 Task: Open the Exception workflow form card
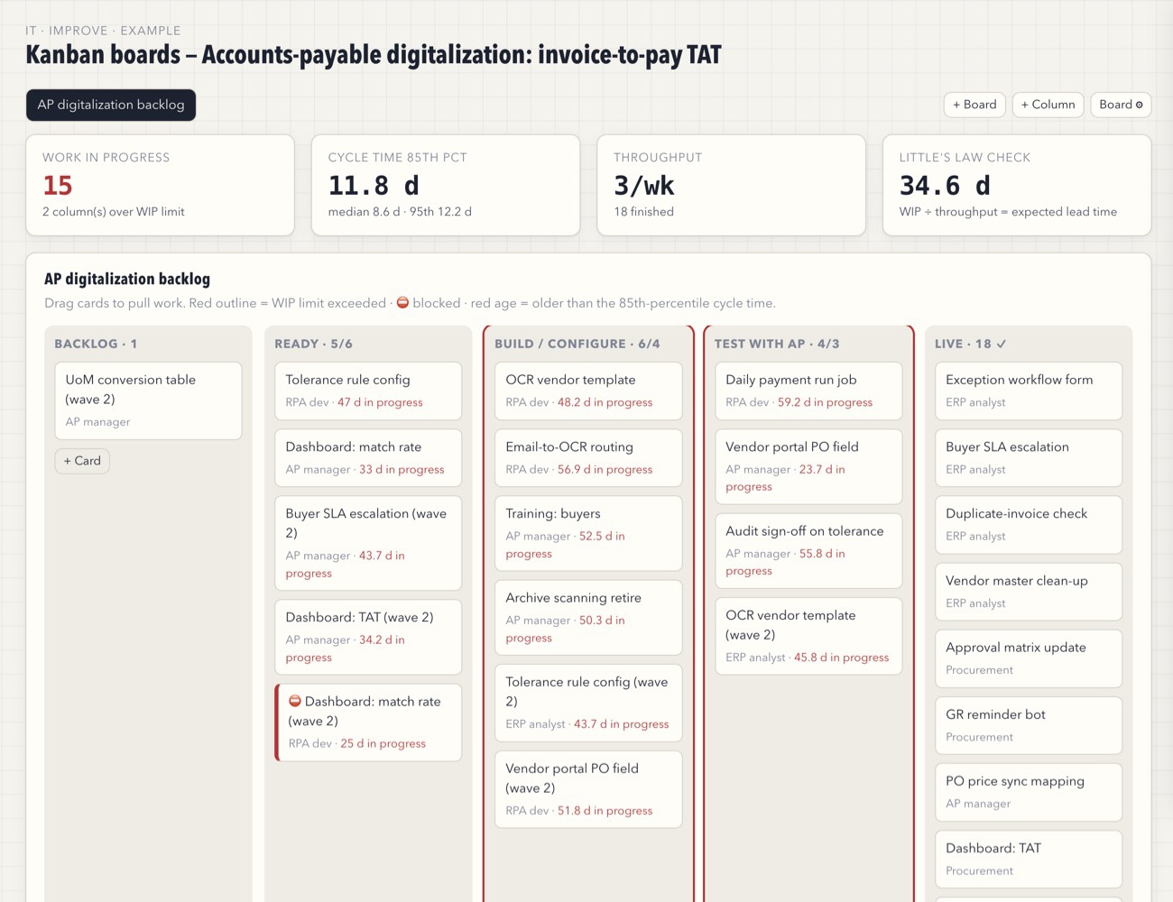[1029, 391]
